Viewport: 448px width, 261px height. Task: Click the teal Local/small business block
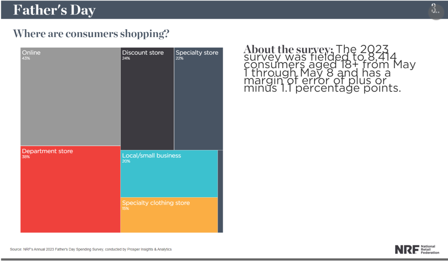[x=169, y=174]
